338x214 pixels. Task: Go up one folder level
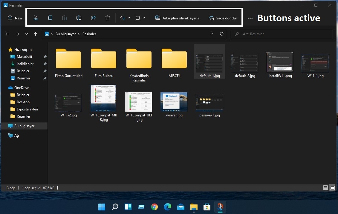tap(35, 34)
